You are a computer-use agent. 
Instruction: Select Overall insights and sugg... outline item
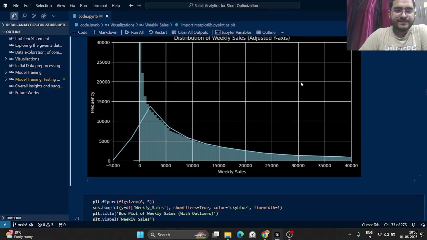click(x=39, y=86)
